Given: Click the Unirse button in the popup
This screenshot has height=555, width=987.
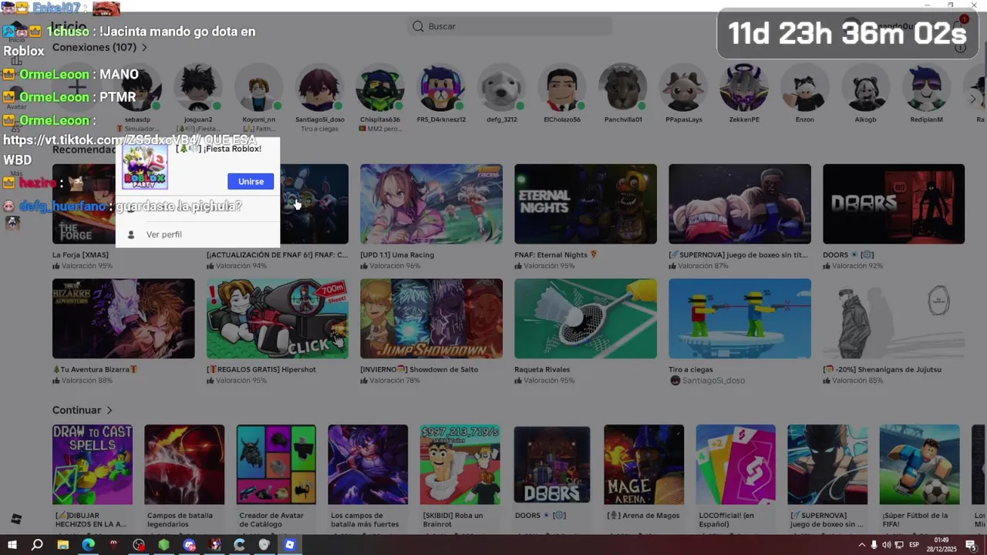Looking at the screenshot, I should click(251, 181).
